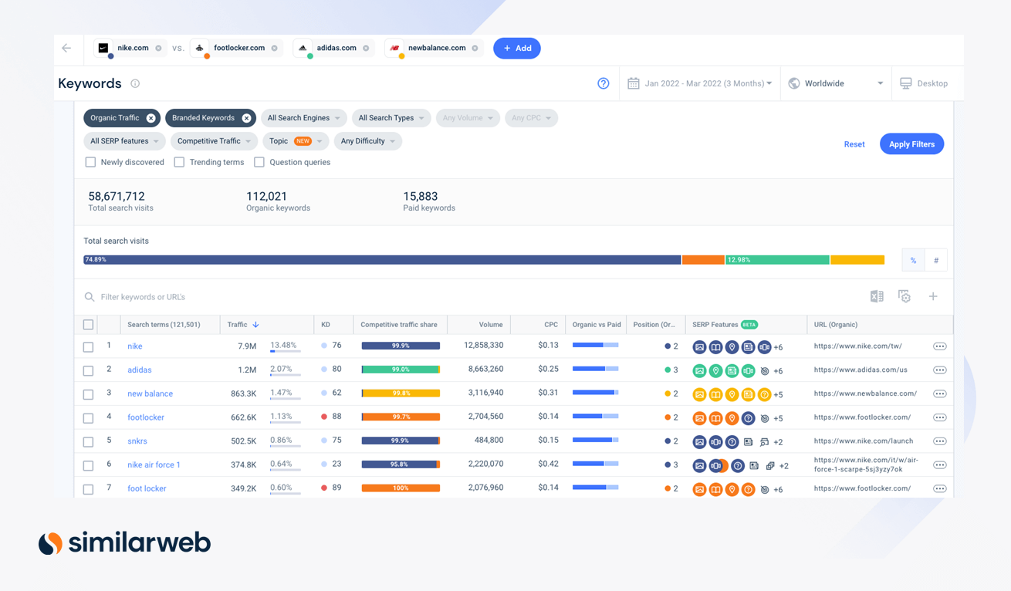1011x591 pixels.
Task: Open Keywords info tooltip icon
Action: 135,83
